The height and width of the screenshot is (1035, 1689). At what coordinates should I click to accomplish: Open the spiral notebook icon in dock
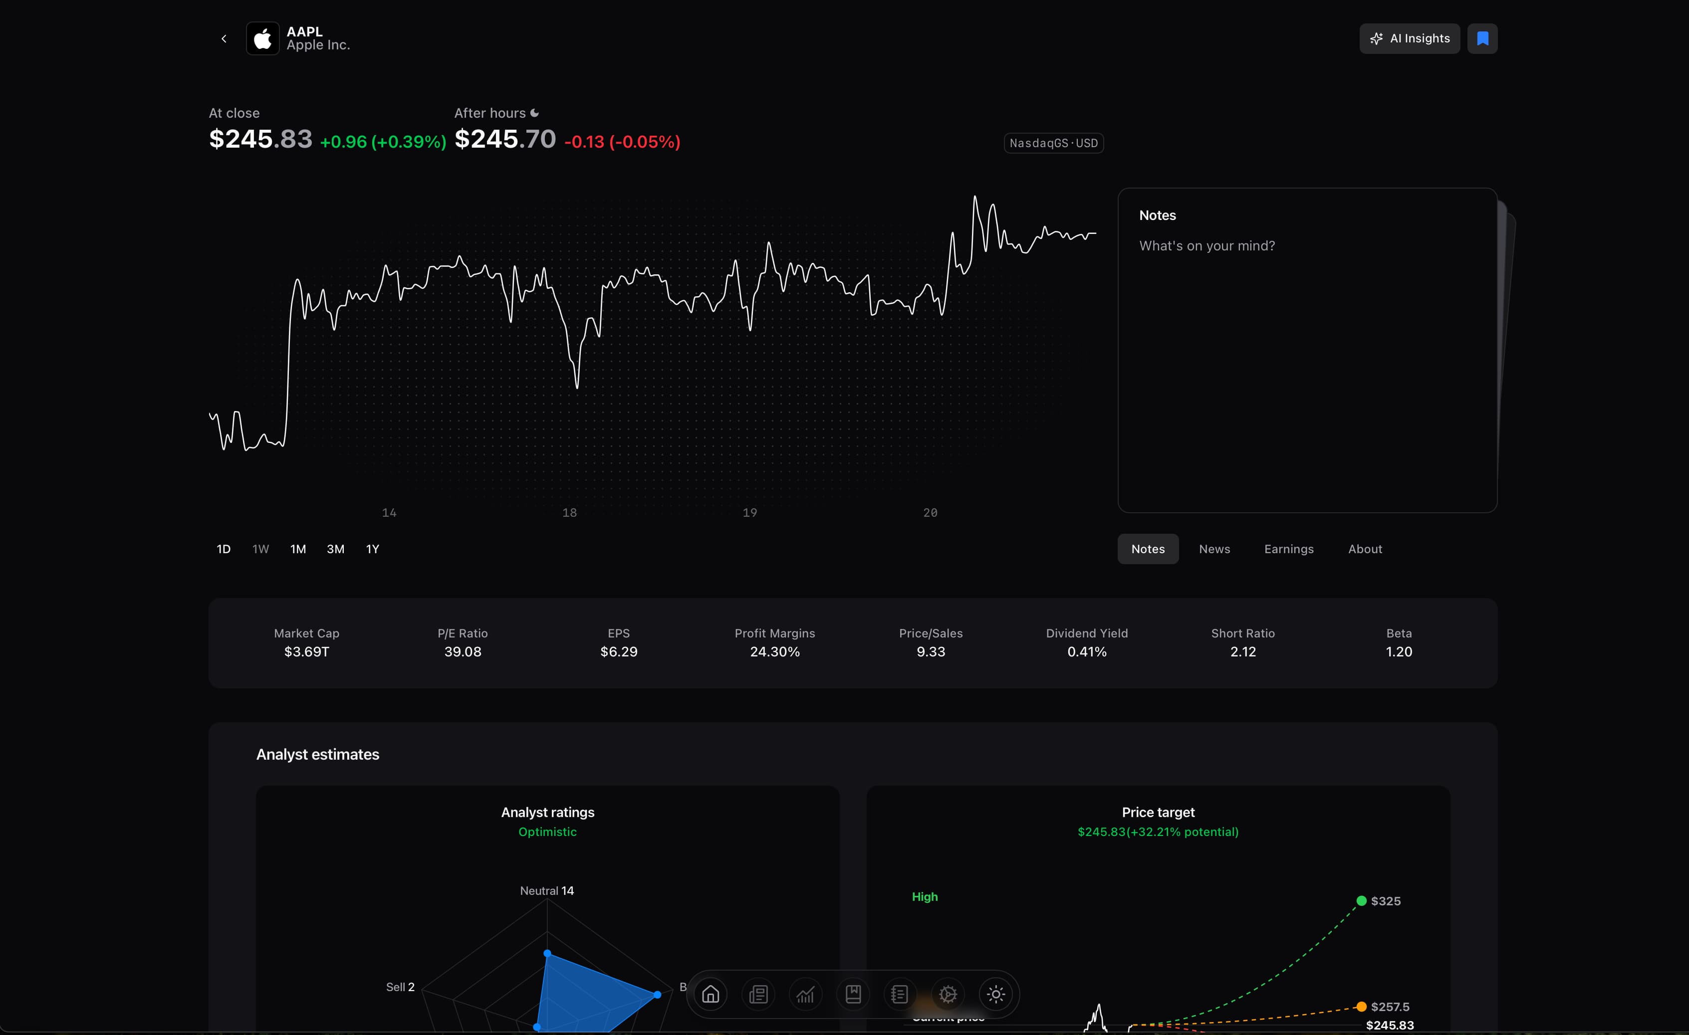pyautogui.click(x=900, y=994)
